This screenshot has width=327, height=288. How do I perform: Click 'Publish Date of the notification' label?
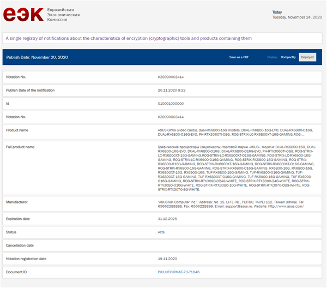(x=30, y=90)
